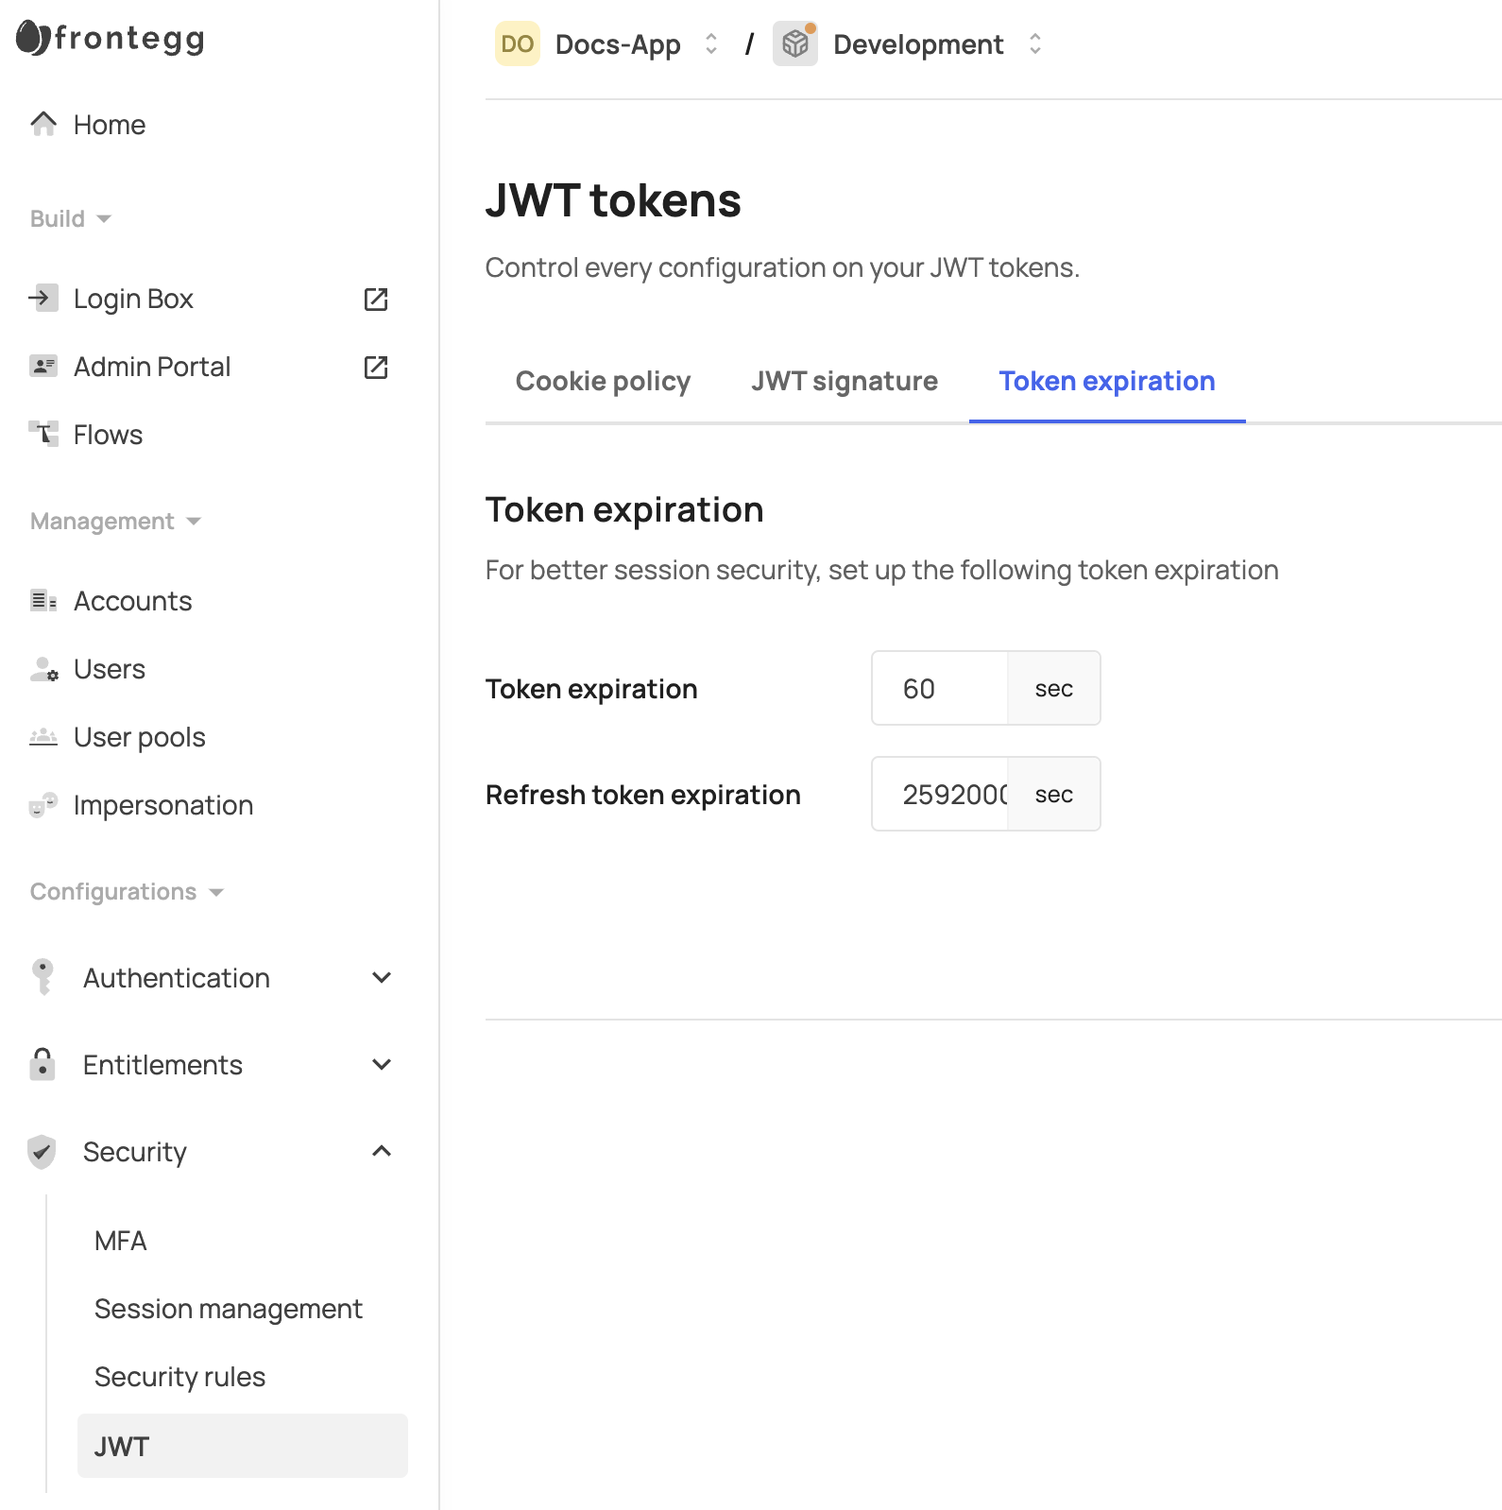Click the Accounts list icon
Viewport: 1502px width, 1510px height.
pyautogui.click(x=43, y=600)
